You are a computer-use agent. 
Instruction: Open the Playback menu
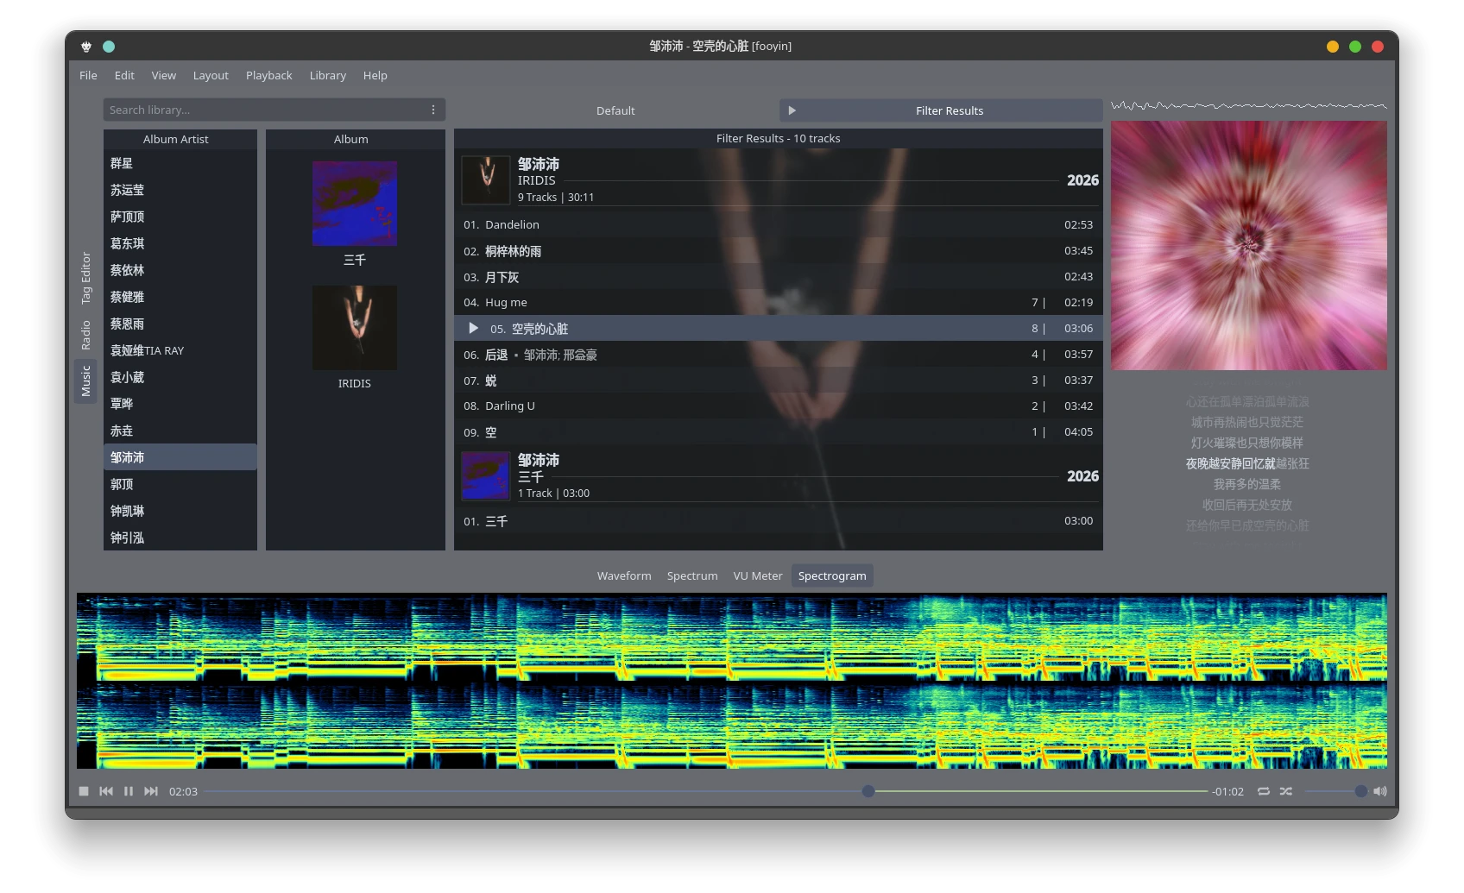pos(269,75)
